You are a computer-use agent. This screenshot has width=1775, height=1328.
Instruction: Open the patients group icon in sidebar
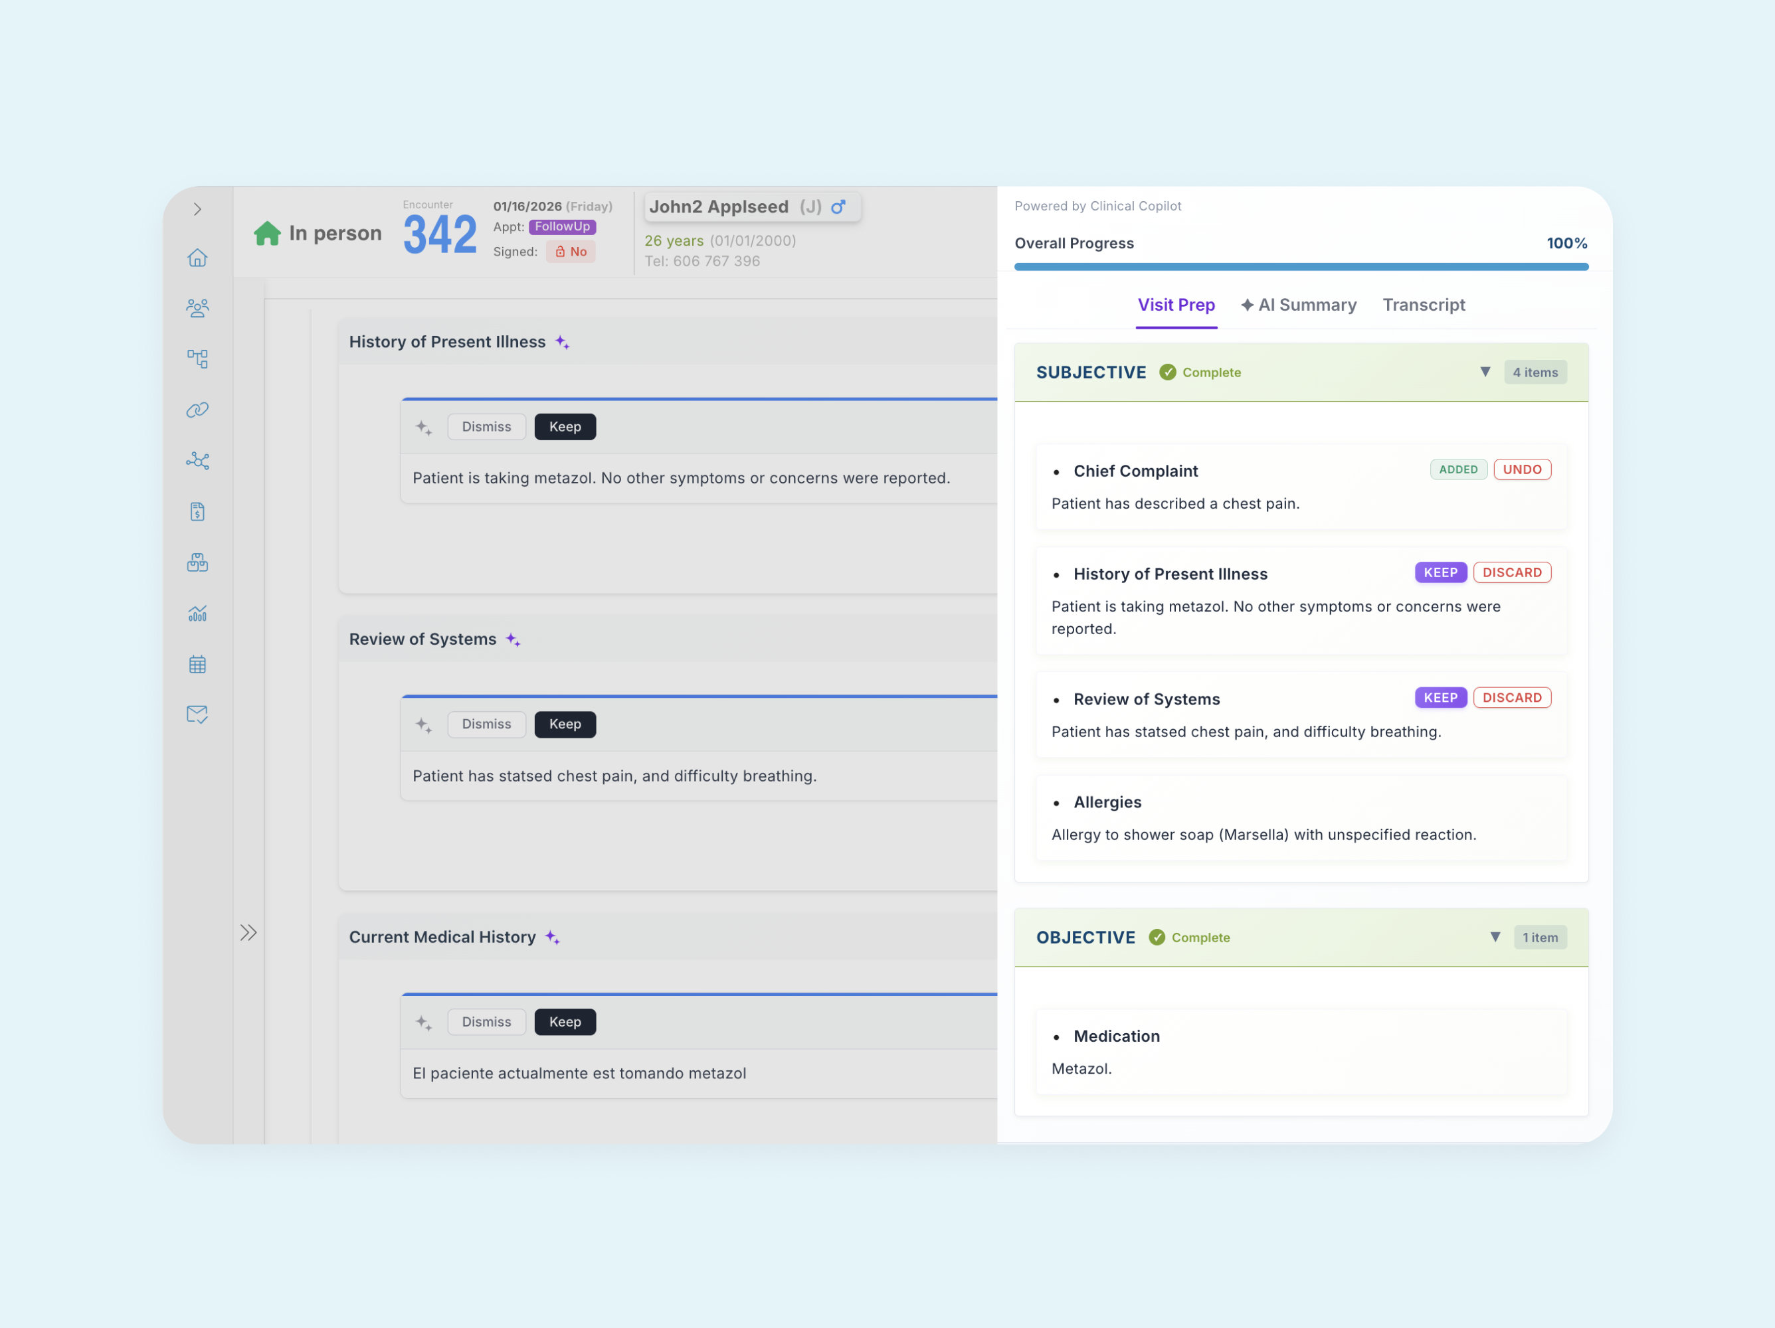(x=197, y=308)
